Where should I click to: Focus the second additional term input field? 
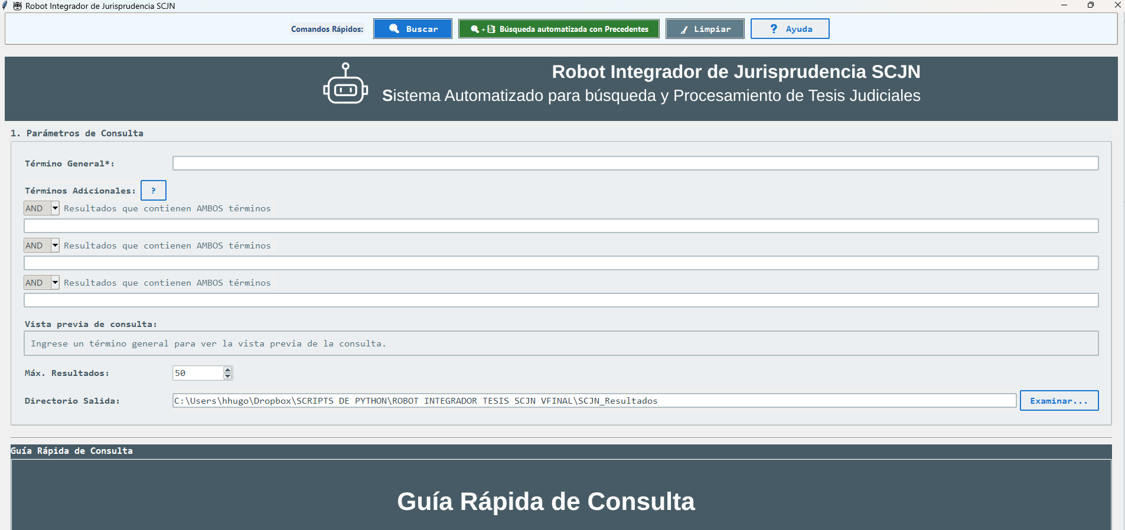561,263
